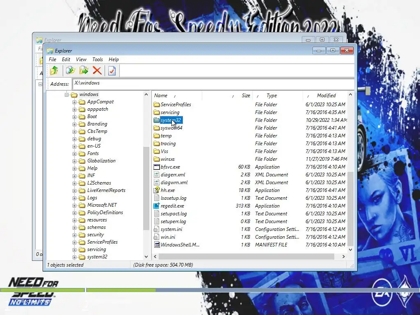Screen dimensions: 420x315
Task: Click the 313 KB size cell of regedit.exe
Action: coord(243,206)
